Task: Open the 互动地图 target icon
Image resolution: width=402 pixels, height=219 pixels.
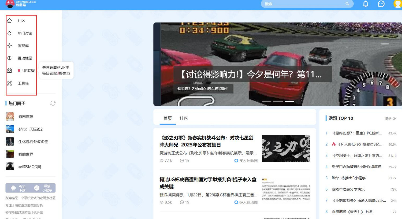Action: 10,58
